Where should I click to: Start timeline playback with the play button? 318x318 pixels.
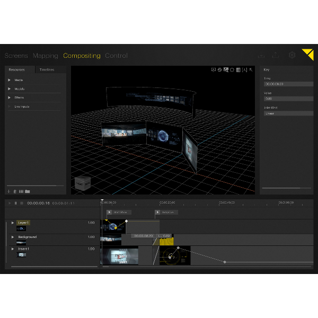(x=10, y=203)
